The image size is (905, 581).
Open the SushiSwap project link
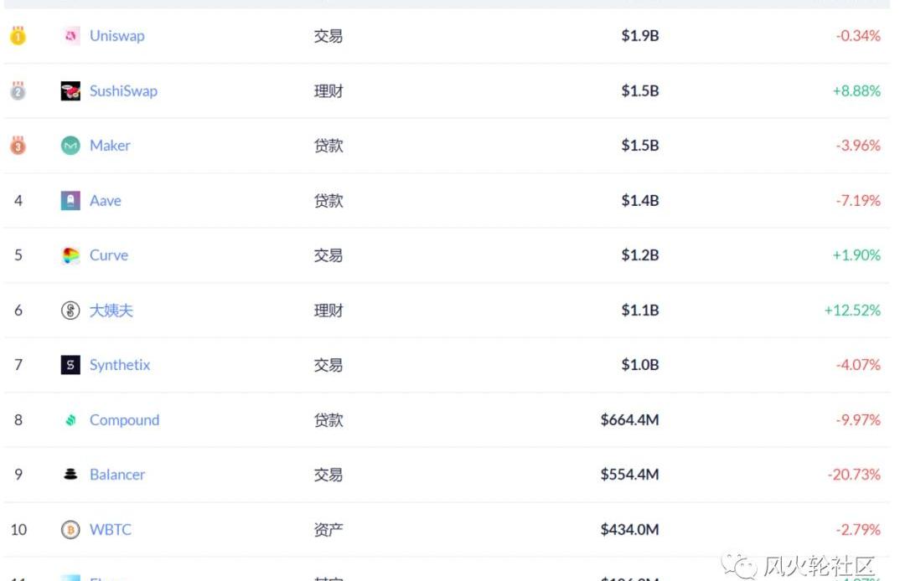tap(123, 91)
